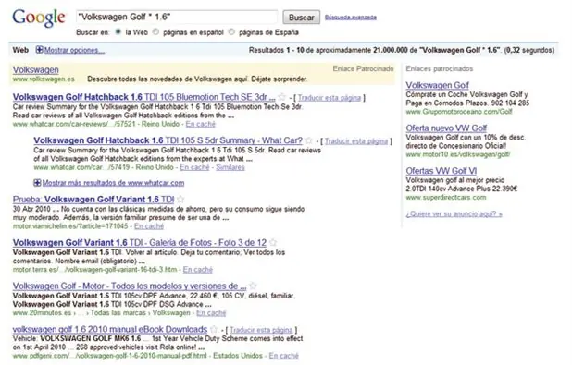Open cached copy of motor.terra.es result
Screen dimensions: 572x365
click(198, 270)
